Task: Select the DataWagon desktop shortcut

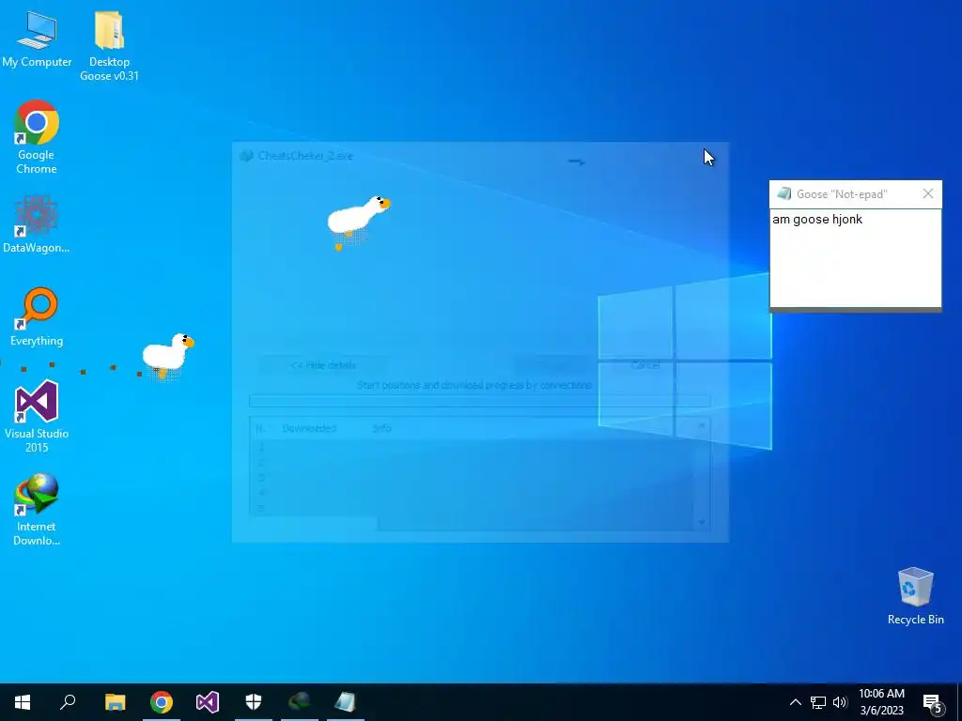Action: [x=37, y=223]
